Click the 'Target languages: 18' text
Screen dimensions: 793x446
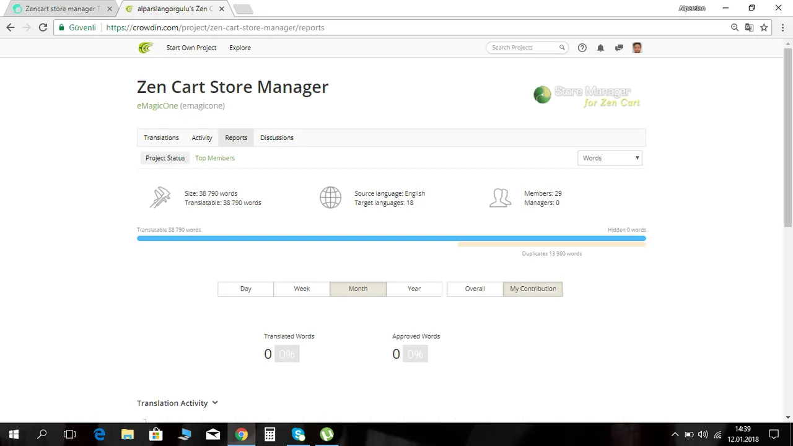[383, 203]
